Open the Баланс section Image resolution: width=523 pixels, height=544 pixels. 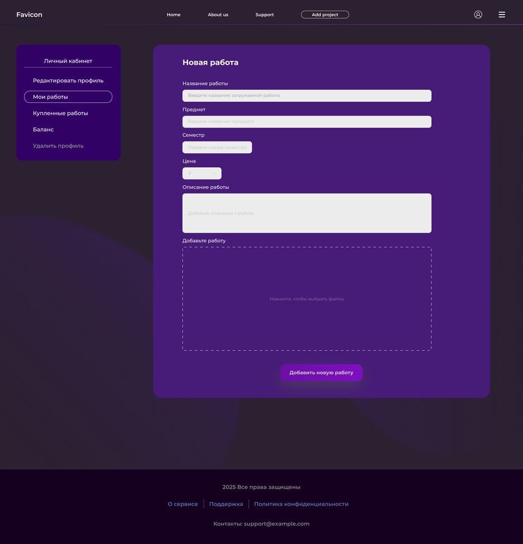click(x=44, y=129)
